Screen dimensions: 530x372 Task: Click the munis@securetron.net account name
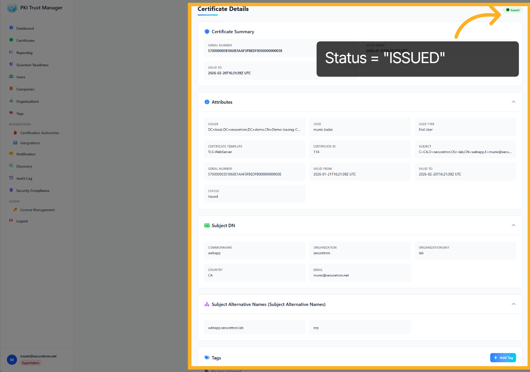38,356
